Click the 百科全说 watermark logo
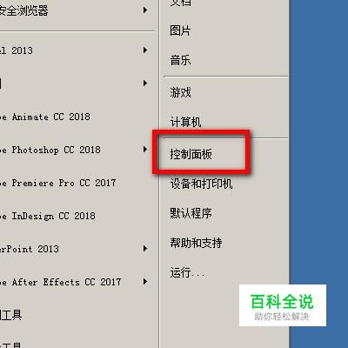The width and height of the screenshot is (348, 348). [x=283, y=305]
